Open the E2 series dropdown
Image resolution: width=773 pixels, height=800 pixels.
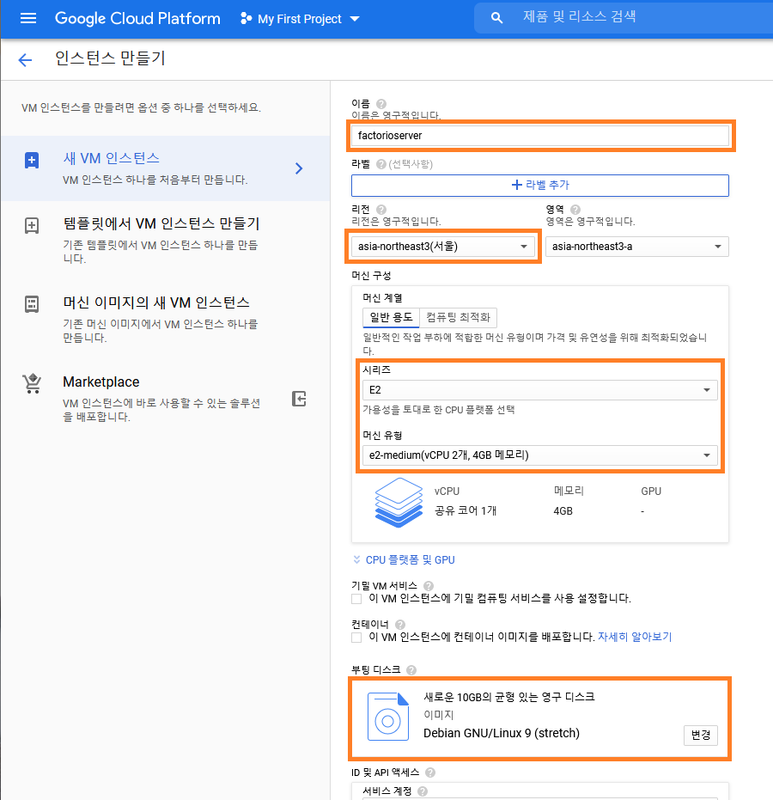point(540,390)
